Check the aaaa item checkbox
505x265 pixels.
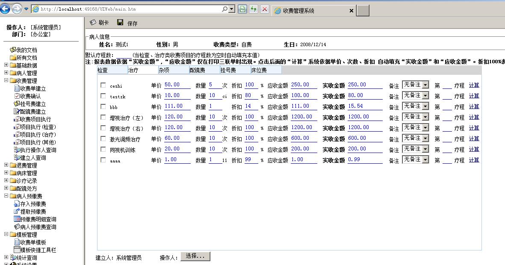coord(103,160)
